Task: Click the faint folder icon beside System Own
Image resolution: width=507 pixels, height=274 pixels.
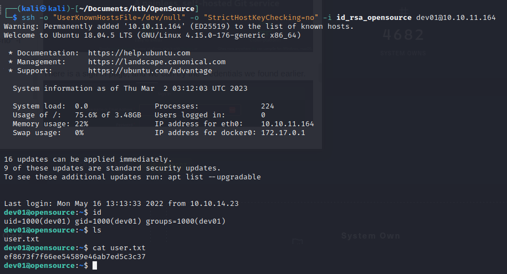Action: point(298,241)
